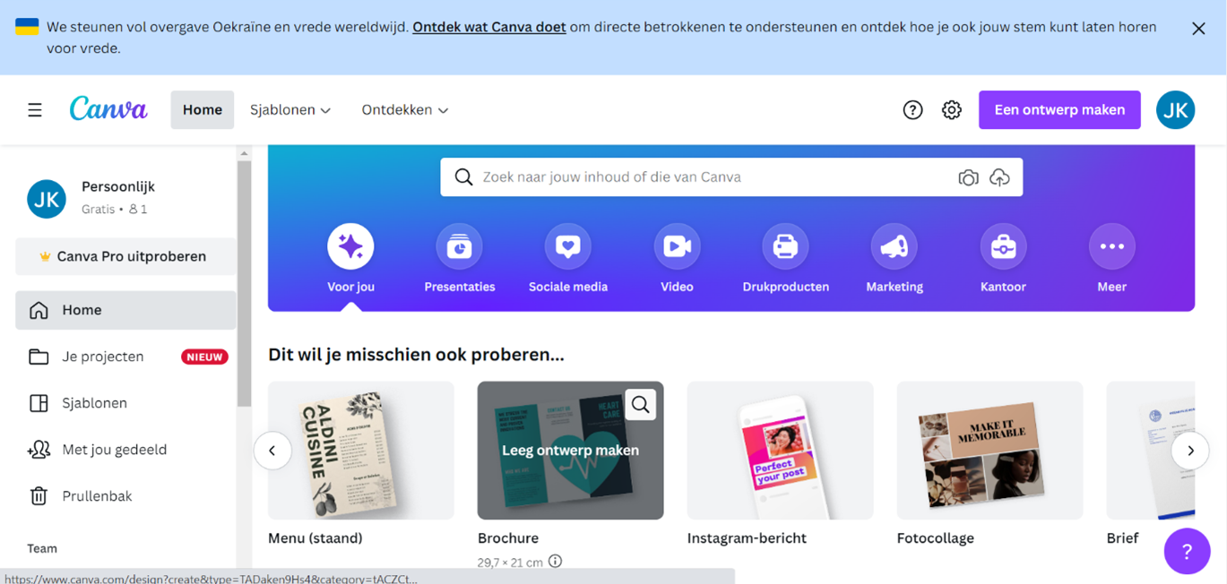Click the upload cloud icon beside the search
This screenshot has width=1227, height=584.
click(x=1000, y=177)
